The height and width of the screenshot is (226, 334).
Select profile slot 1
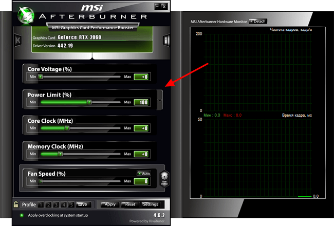click(41, 205)
